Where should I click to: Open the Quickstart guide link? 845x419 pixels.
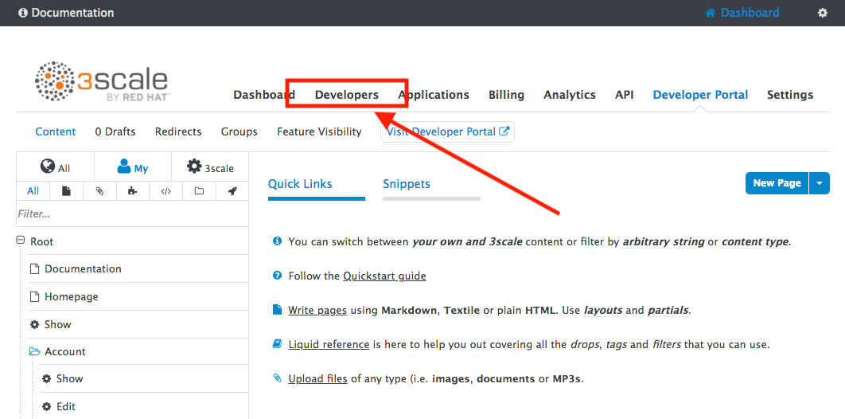384,276
